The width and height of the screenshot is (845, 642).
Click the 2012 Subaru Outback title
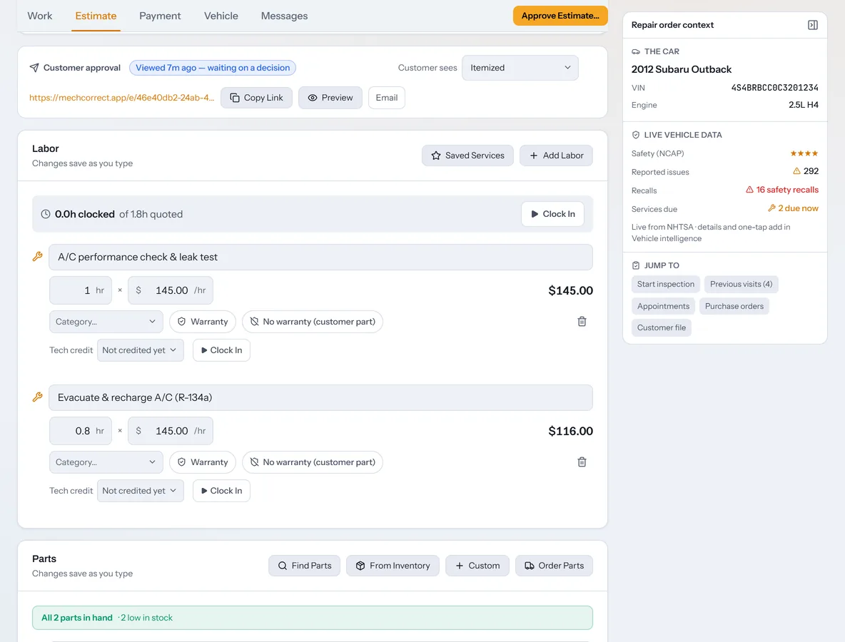point(681,69)
